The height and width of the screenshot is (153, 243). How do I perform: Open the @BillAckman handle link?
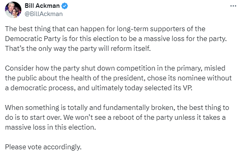tap(44, 14)
